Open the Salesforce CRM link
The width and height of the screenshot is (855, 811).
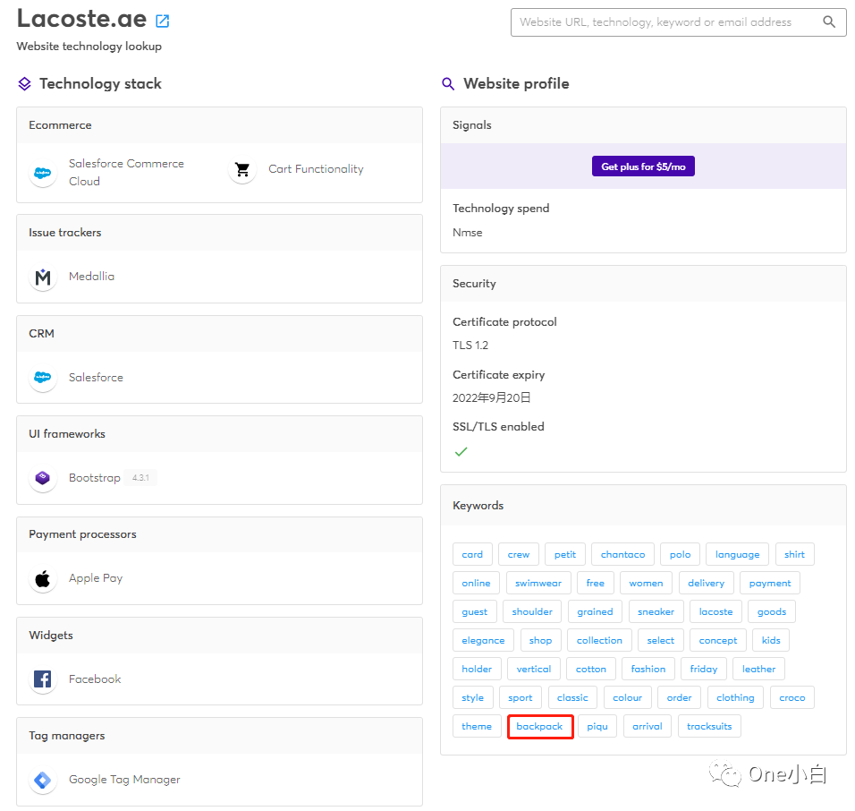point(96,377)
